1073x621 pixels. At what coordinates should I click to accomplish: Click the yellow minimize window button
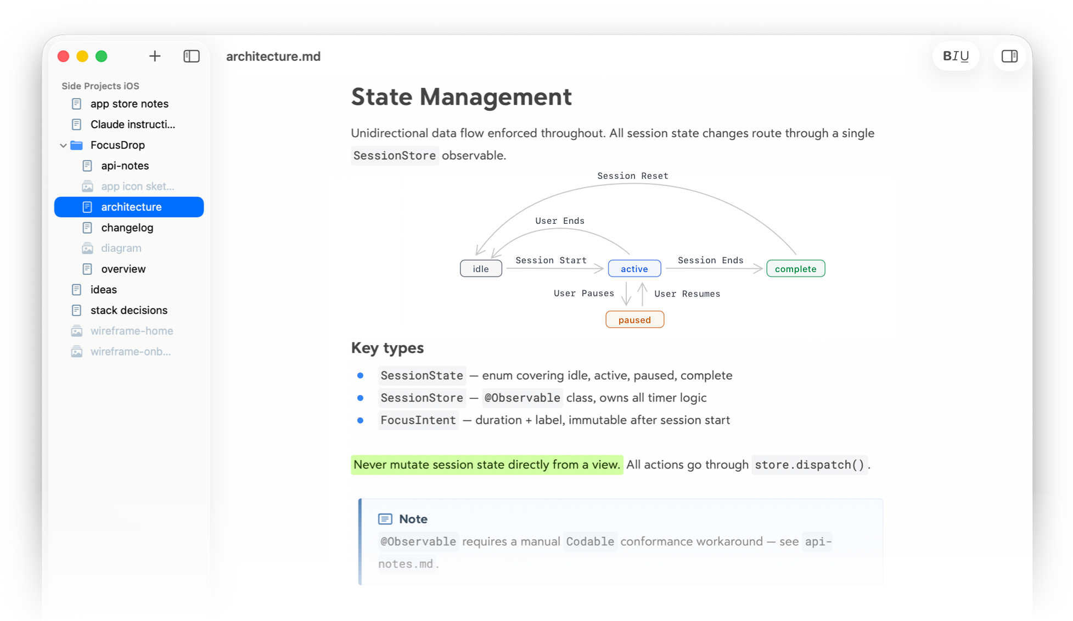point(82,57)
